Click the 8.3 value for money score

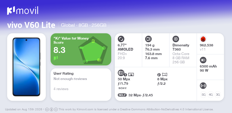(x=59, y=50)
